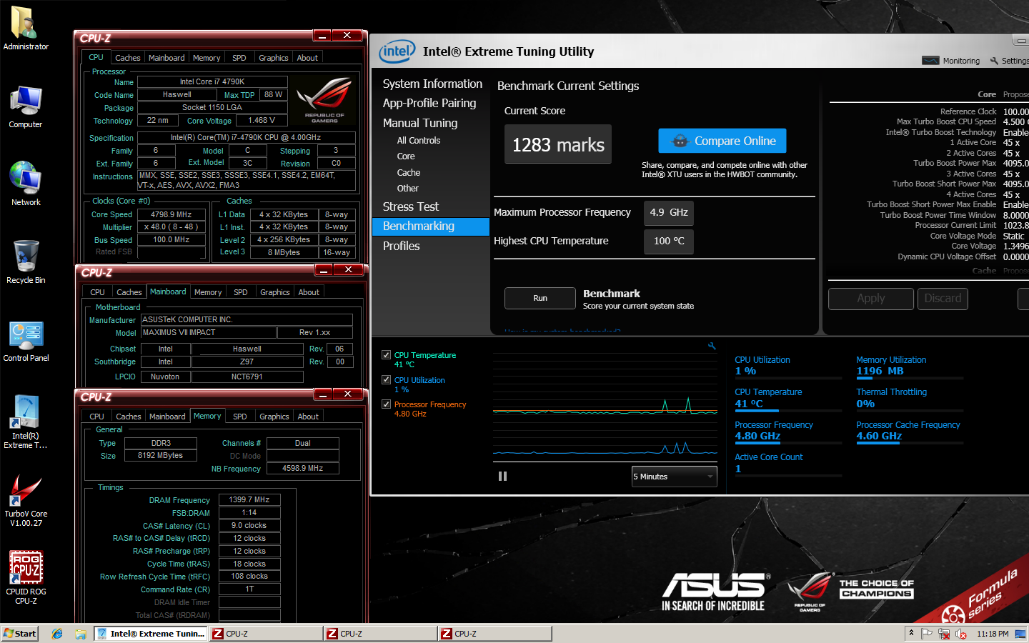Click the Discard button in XTU

point(943,299)
